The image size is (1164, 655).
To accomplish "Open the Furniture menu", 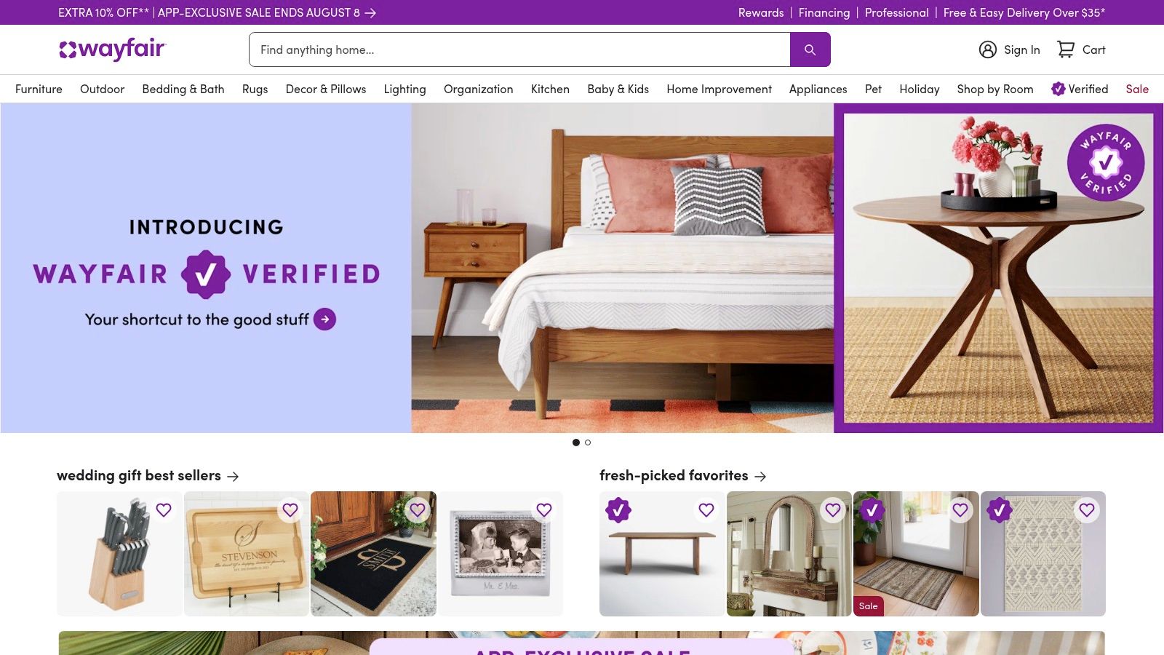I will (x=39, y=89).
